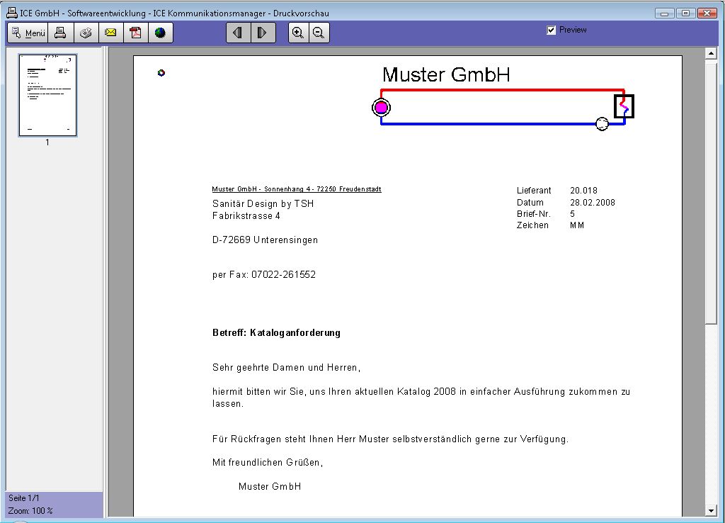This screenshot has height=523, width=725.
Task: Uncheck the Preview checkbox
Action: tap(552, 30)
